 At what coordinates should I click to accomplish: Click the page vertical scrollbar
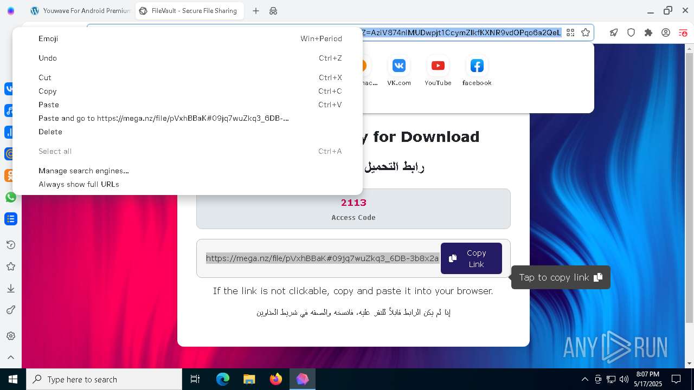pyautogui.click(x=689, y=187)
